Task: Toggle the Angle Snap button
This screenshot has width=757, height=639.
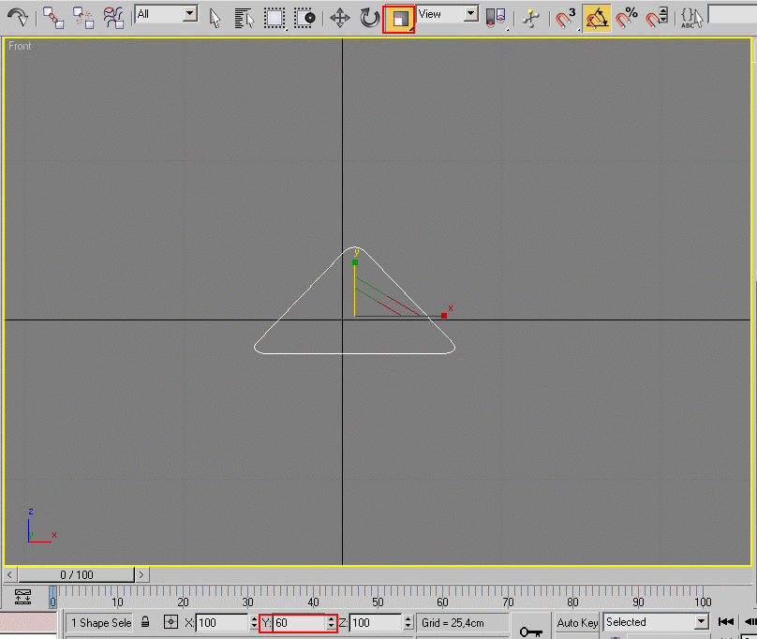Action: [x=597, y=19]
